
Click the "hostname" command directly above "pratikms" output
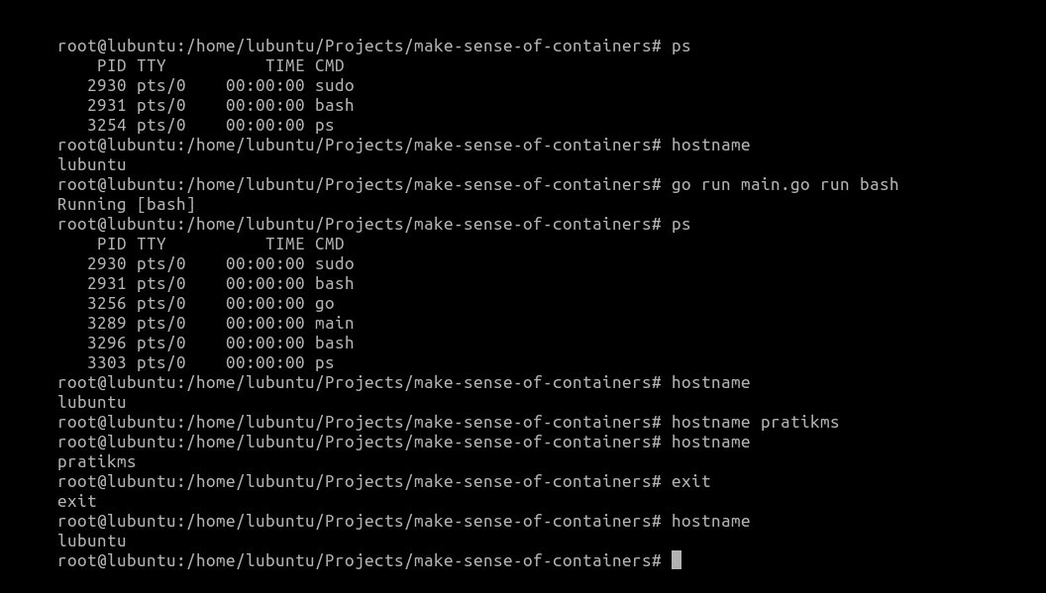click(x=711, y=442)
